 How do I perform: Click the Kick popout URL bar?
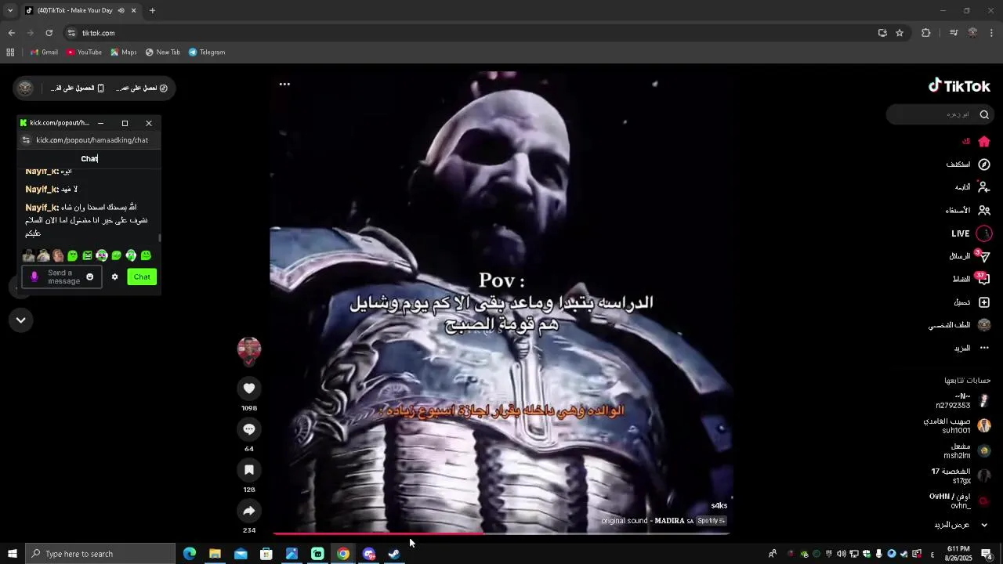tap(92, 140)
